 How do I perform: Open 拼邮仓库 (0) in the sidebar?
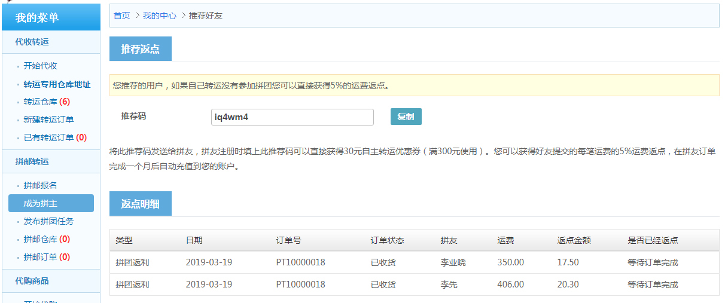tap(47, 239)
